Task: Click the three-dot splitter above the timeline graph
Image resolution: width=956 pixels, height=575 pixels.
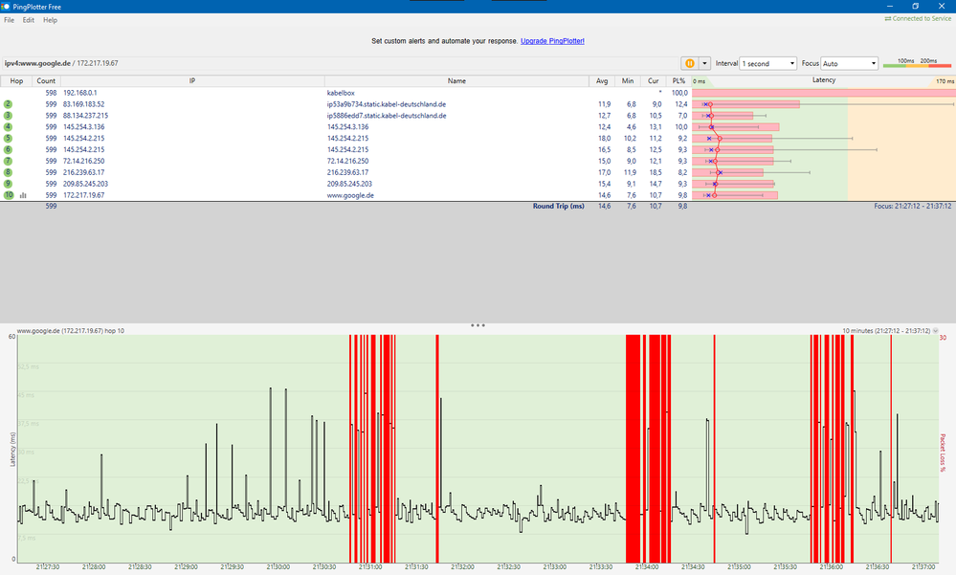Action: click(x=478, y=325)
